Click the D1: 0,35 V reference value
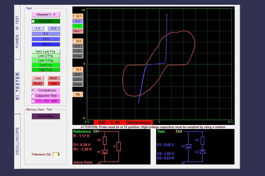Image resolution: width=265 pixels, height=176 pixels. pos(82,145)
